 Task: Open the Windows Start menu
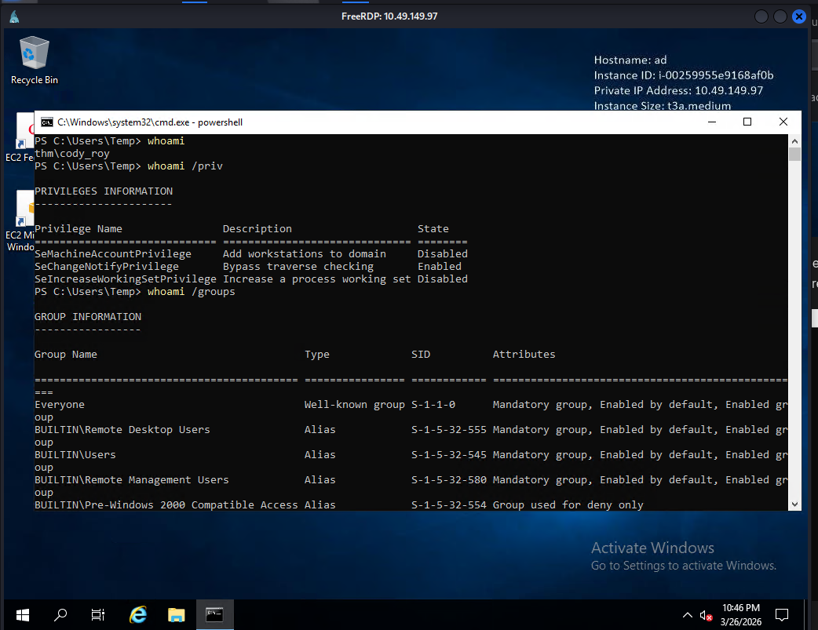(23, 615)
